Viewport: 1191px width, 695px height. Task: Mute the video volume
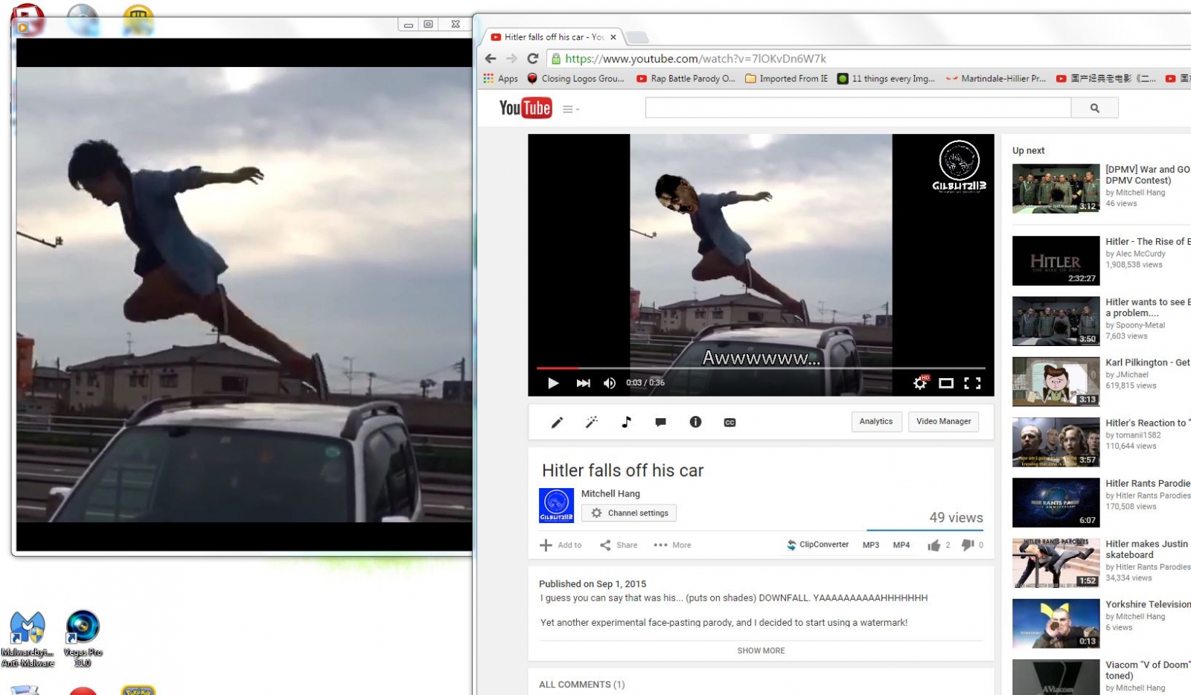(x=610, y=383)
